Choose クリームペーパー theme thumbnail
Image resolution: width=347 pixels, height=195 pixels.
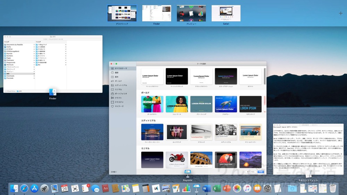251,132
